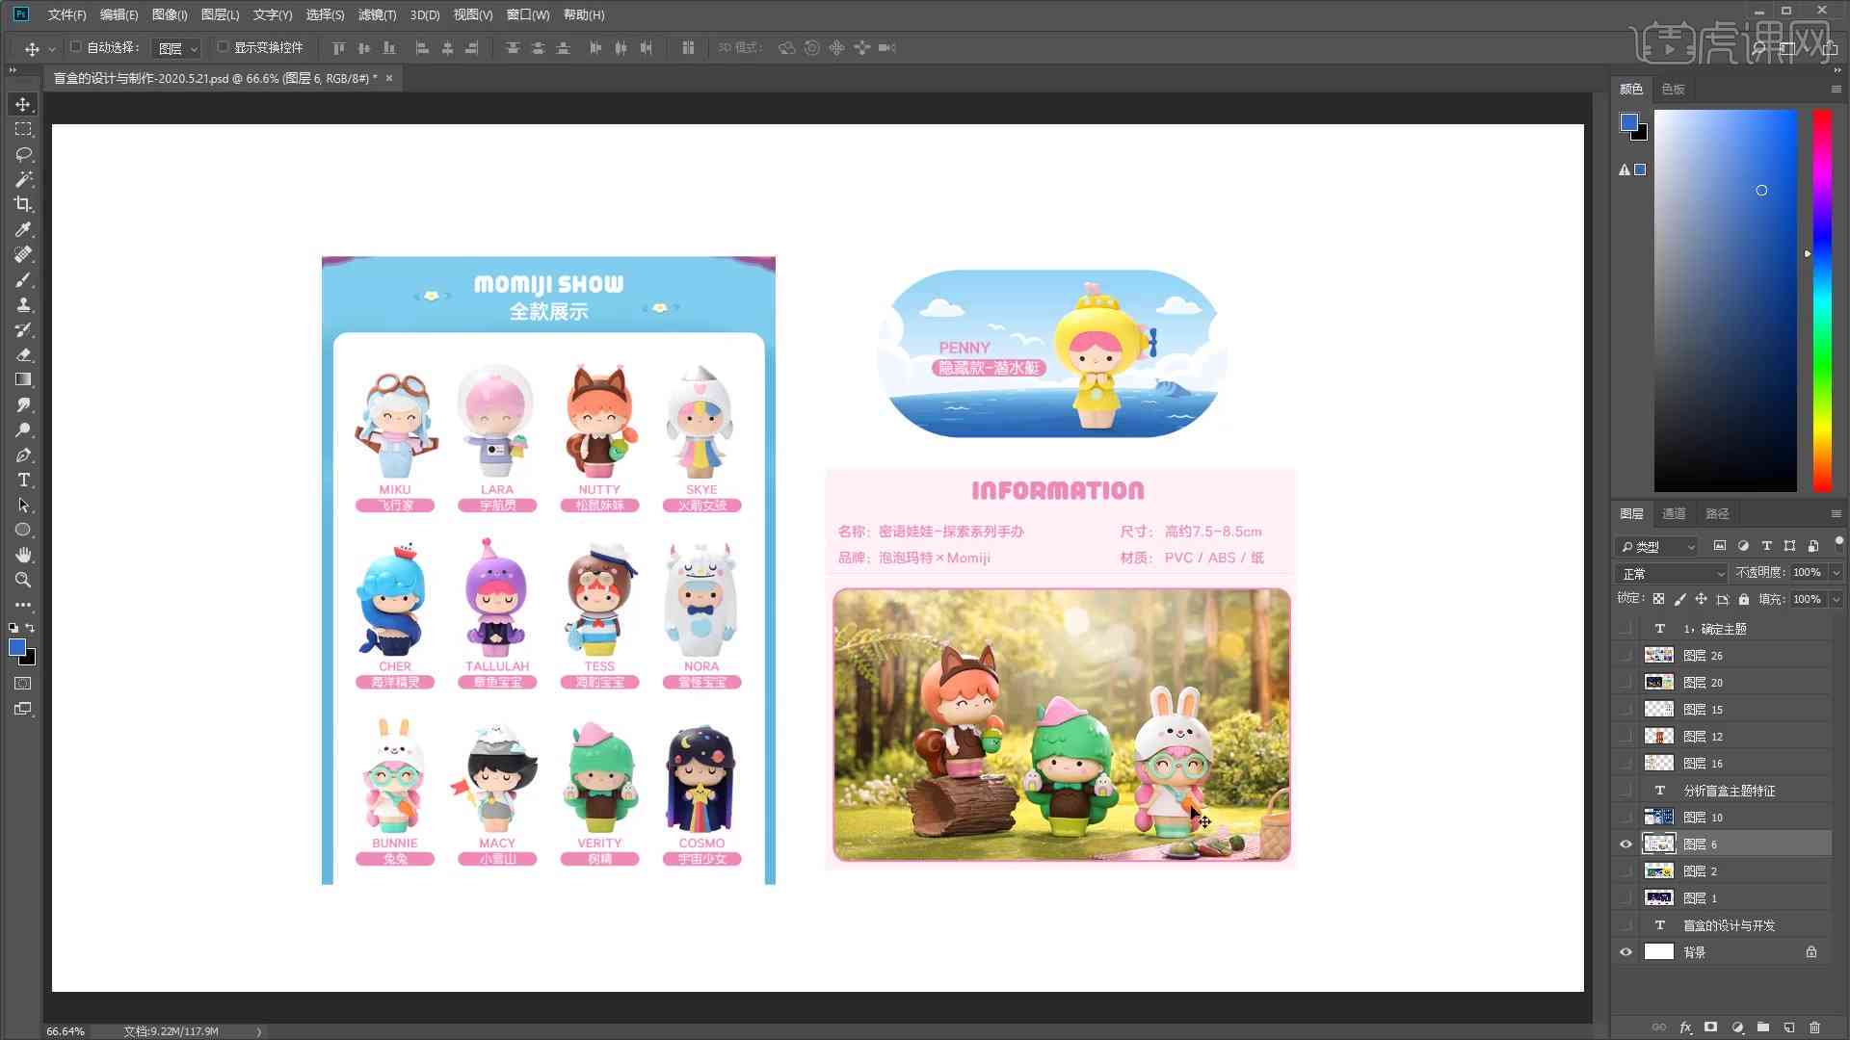Create a new layer
1850x1040 pixels.
click(x=1789, y=1027)
